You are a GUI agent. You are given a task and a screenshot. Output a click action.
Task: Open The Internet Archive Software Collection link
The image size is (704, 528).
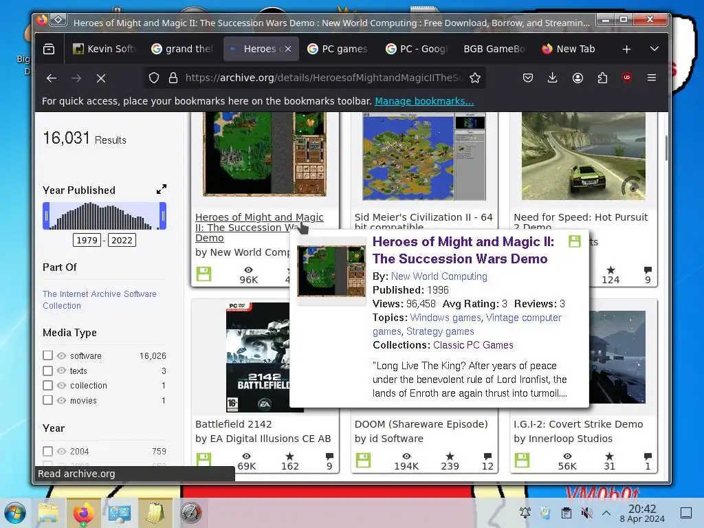coord(100,300)
